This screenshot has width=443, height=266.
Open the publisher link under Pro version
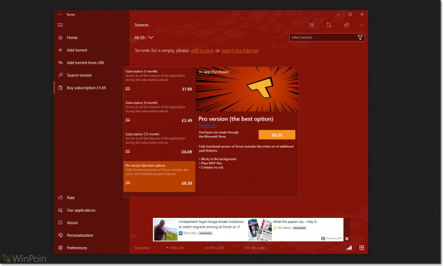pyautogui.click(x=208, y=126)
